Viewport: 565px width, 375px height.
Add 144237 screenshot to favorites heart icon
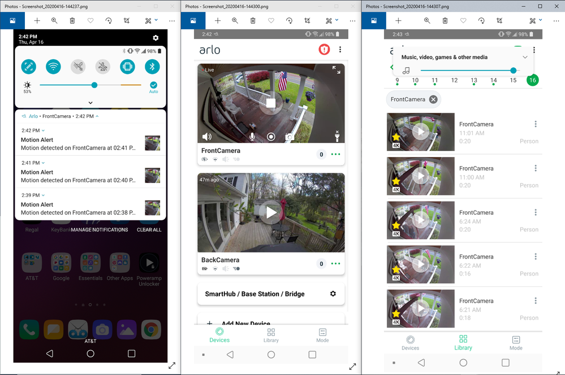coord(90,21)
